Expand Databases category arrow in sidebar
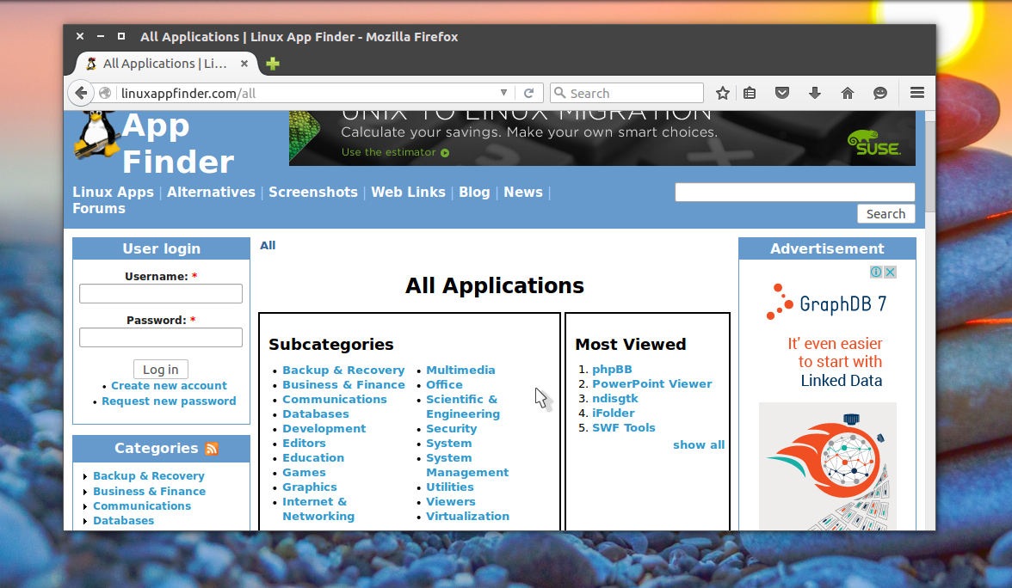 85,521
